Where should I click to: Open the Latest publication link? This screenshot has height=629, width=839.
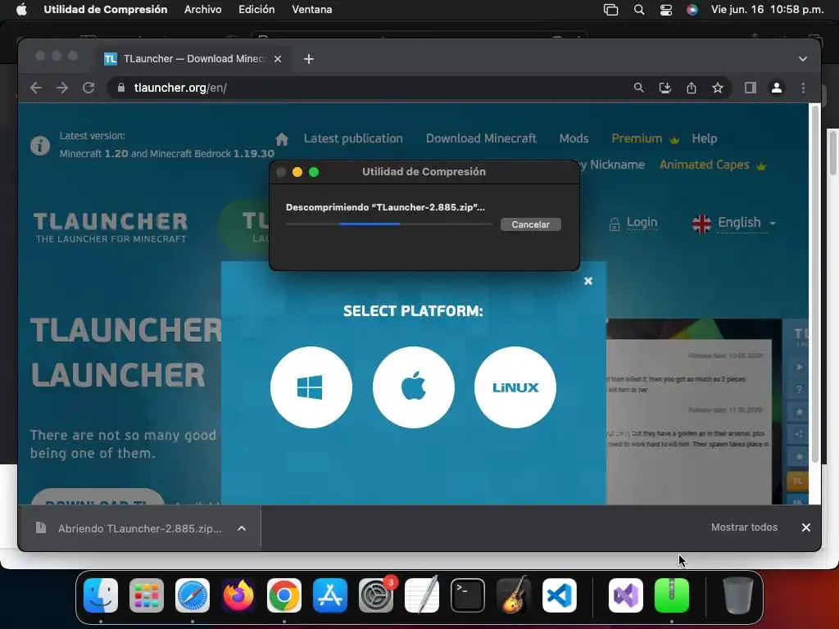(353, 138)
